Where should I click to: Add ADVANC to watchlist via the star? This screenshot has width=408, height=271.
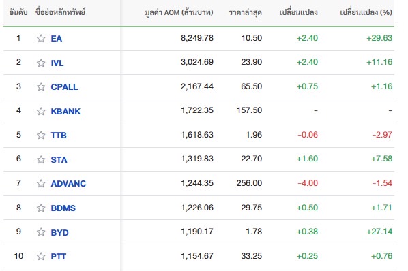[41, 184]
